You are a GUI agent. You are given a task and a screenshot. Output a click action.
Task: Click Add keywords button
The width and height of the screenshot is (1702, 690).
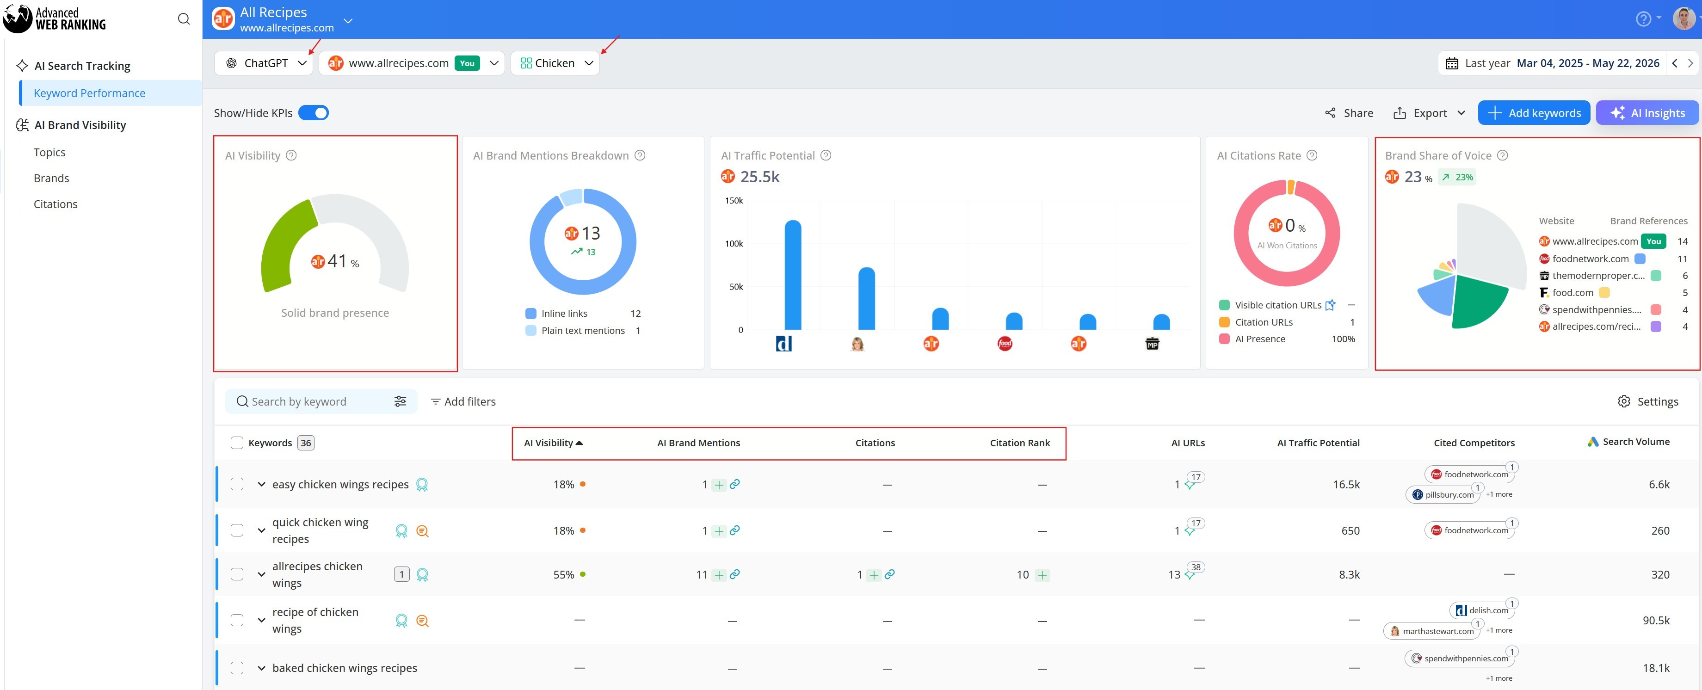point(1534,113)
